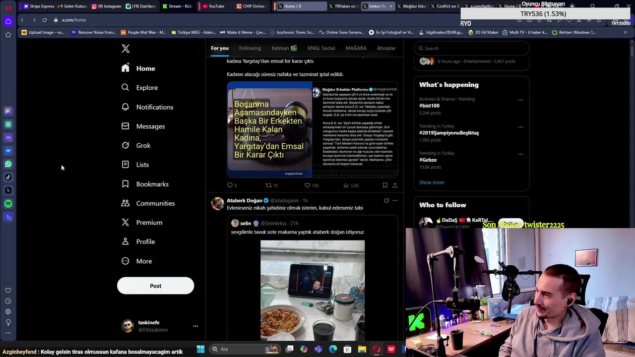Viewport: 635px width, 357px height.
Task: Click Show more under trends
Action: coord(432,182)
